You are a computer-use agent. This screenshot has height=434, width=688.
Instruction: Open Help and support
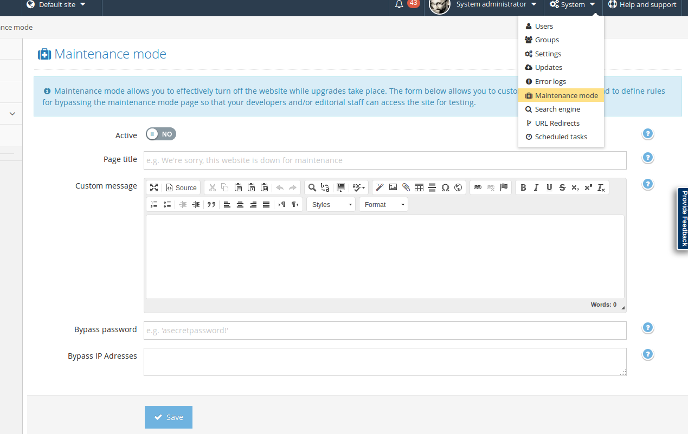pos(642,4)
